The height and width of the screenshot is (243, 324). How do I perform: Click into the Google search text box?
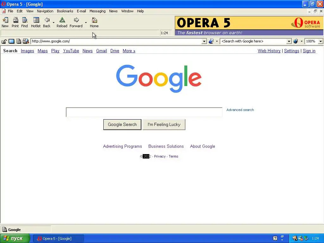pos(144,112)
